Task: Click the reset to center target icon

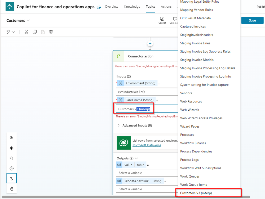Action: (11, 148)
